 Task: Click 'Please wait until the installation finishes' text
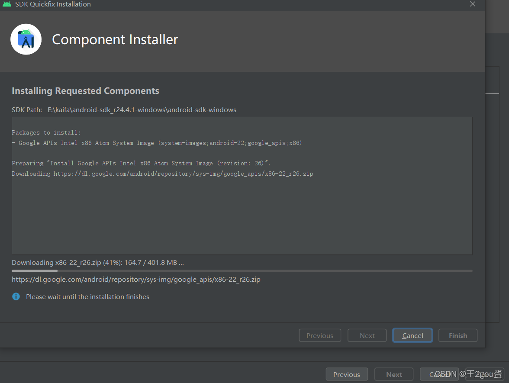tap(87, 297)
